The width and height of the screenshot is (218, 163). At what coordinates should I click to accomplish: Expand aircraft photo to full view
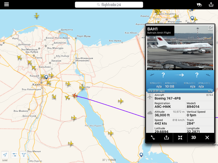point(210,28)
